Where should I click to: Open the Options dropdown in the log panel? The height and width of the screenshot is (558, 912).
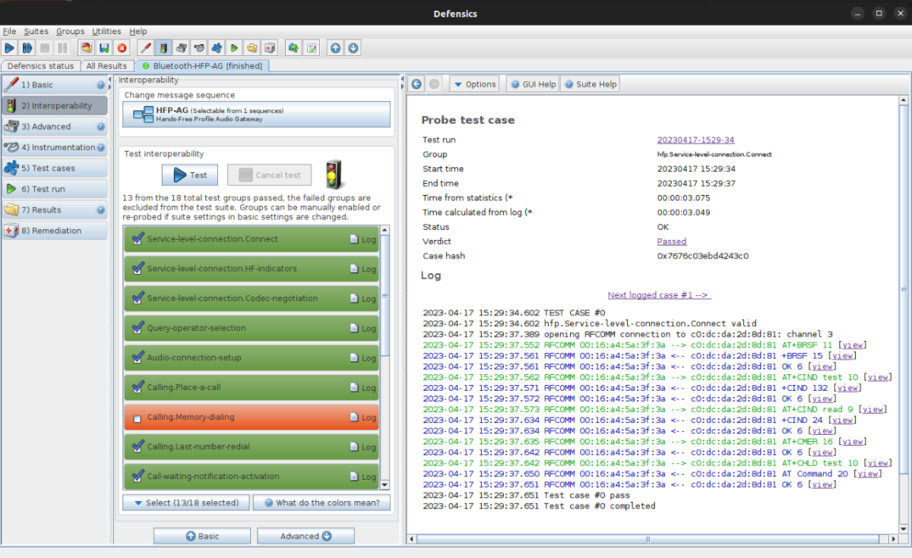(x=474, y=84)
